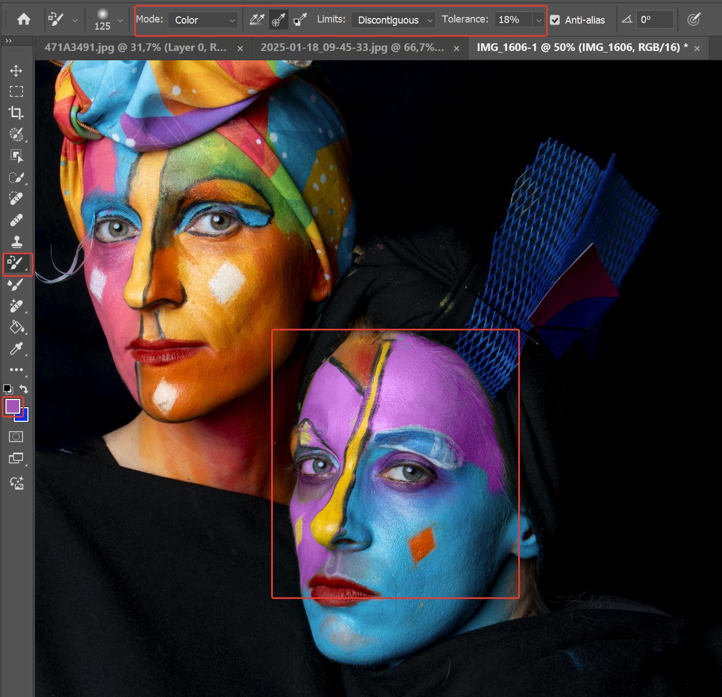Viewport: 722px width, 697px height.
Task: Toggle pressure for size button
Action: pyautogui.click(x=694, y=20)
